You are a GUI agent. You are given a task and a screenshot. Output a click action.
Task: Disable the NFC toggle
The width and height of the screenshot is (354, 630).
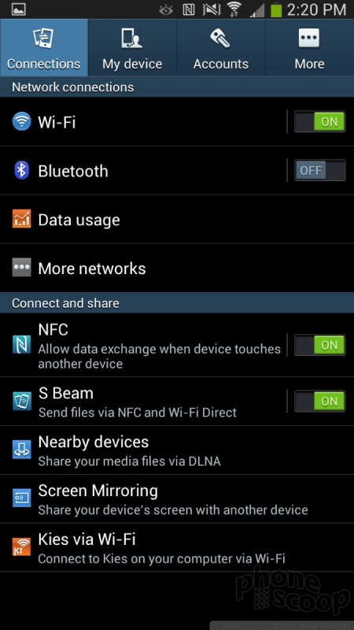[319, 345]
